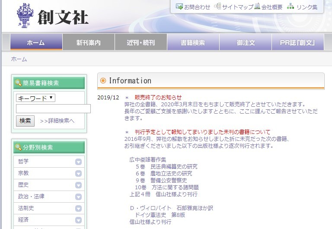Expand the 歴史 category arrow
The image size is (332, 229).
78,185
